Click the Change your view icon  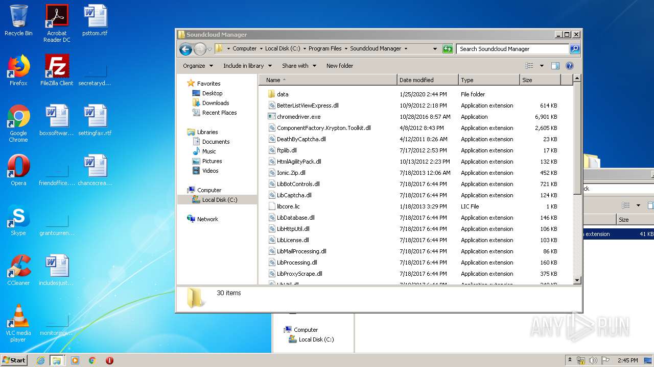point(529,66)
